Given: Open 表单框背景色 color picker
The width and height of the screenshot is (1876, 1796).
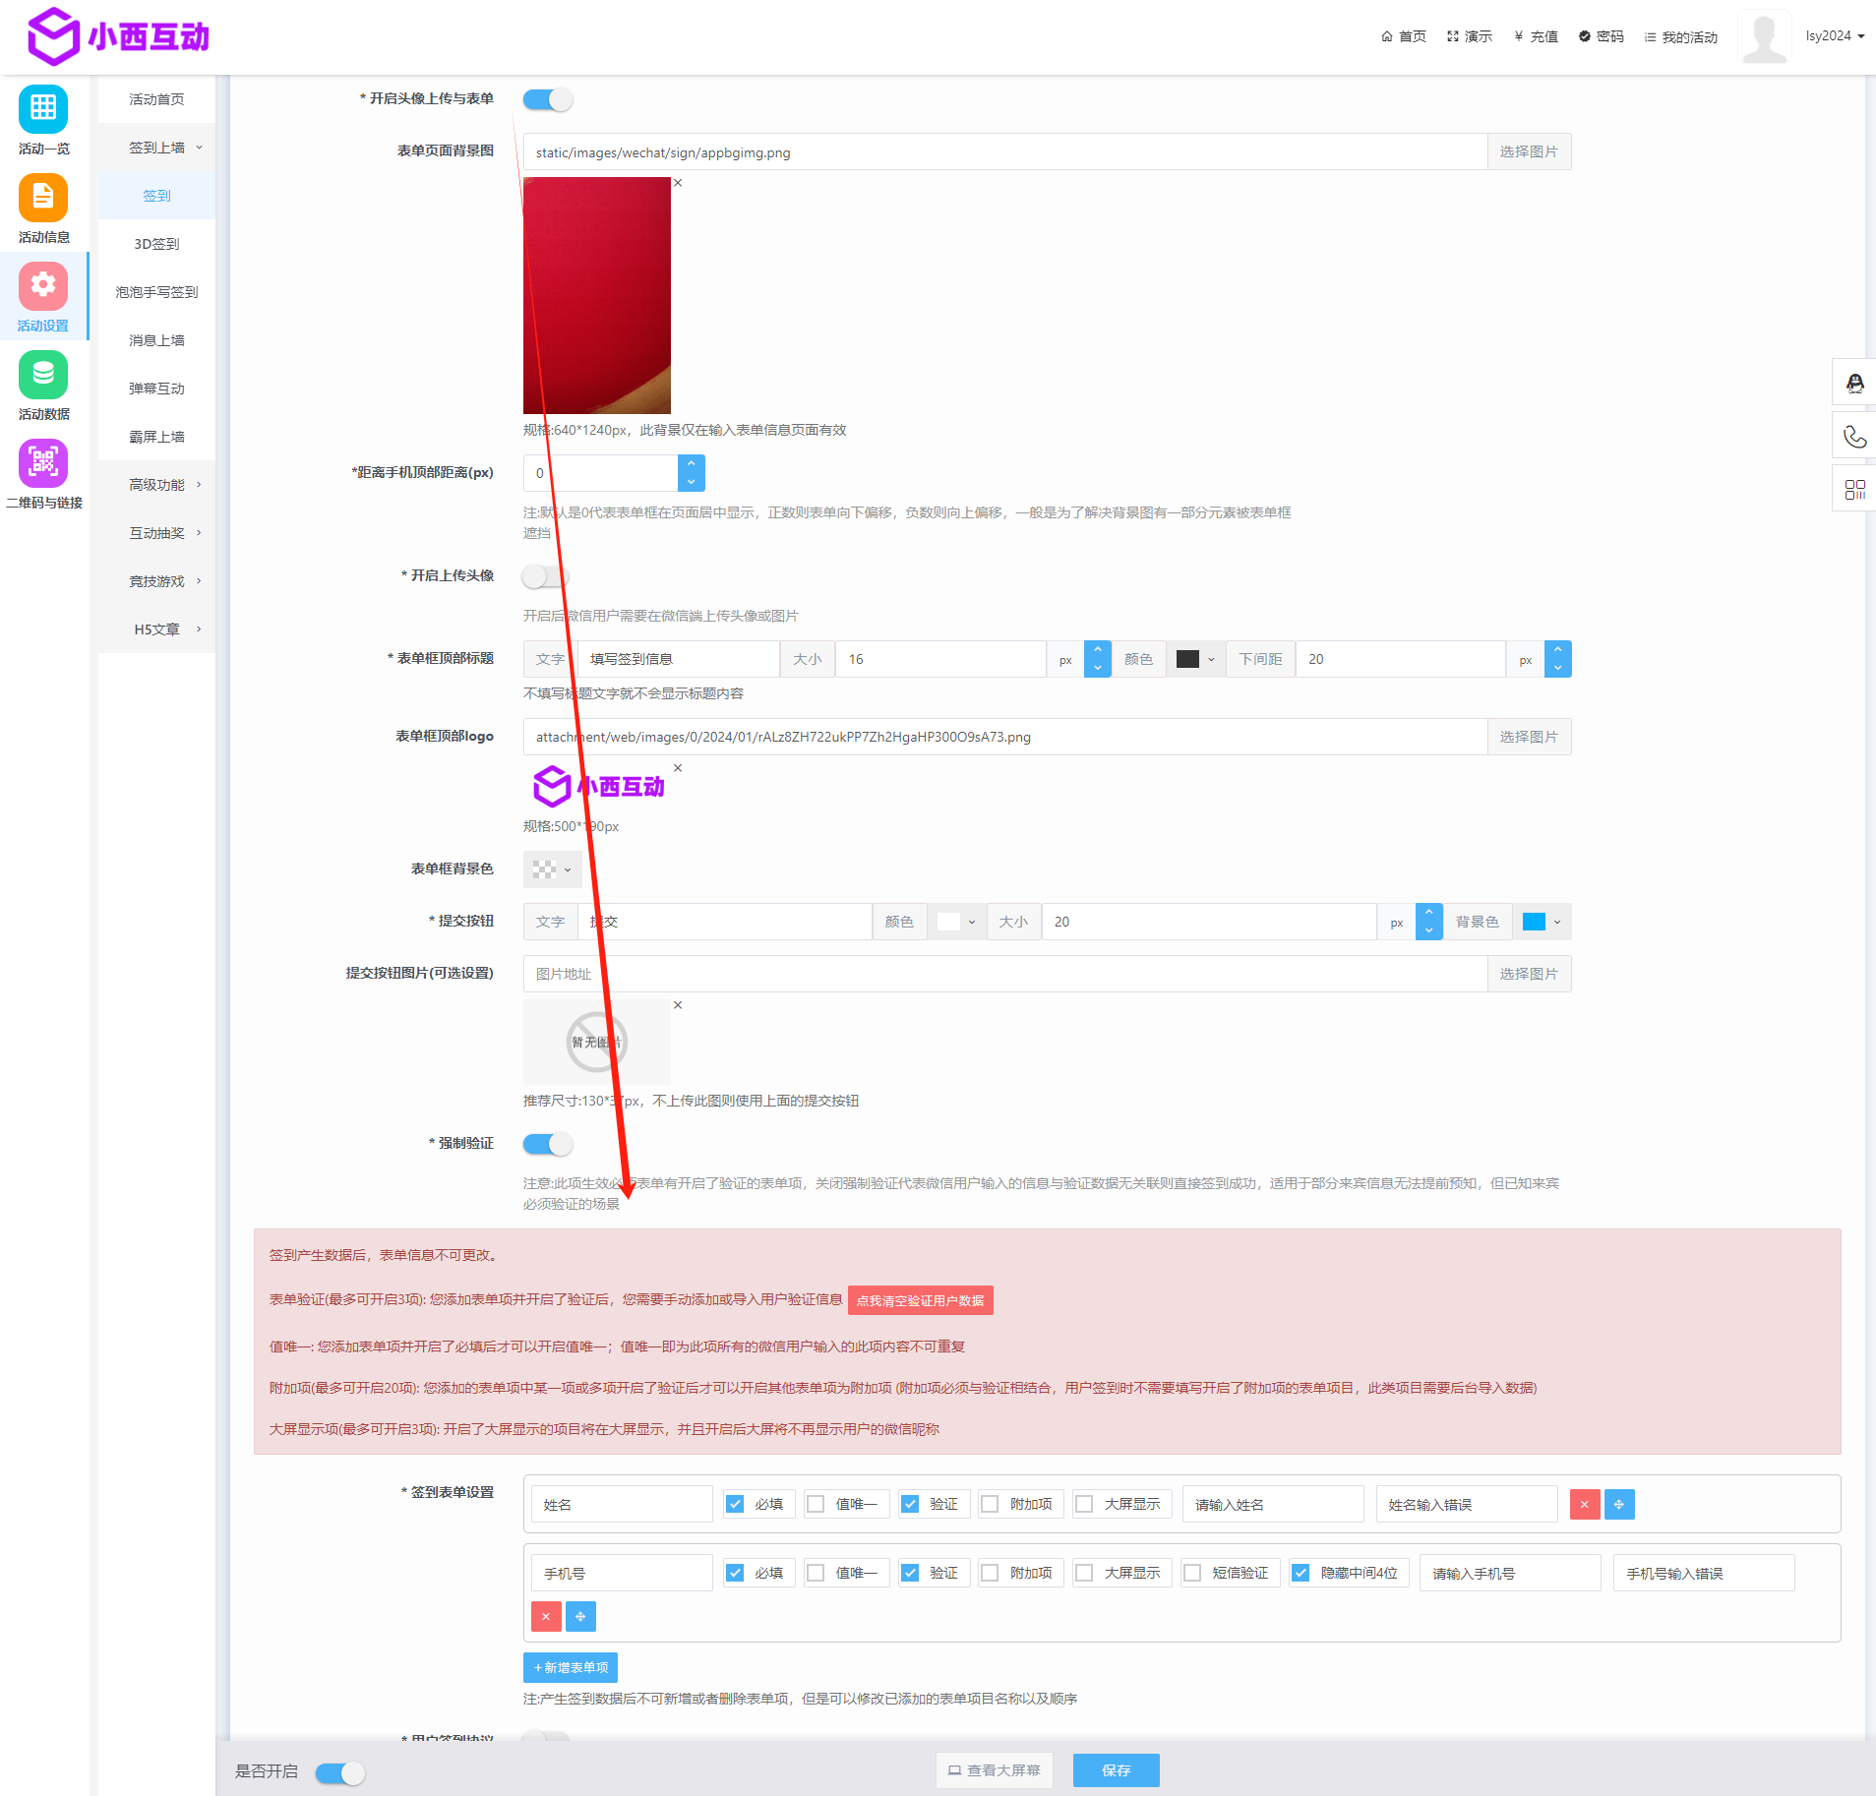Looking at the screenshot, I should [x=552, y=869].
